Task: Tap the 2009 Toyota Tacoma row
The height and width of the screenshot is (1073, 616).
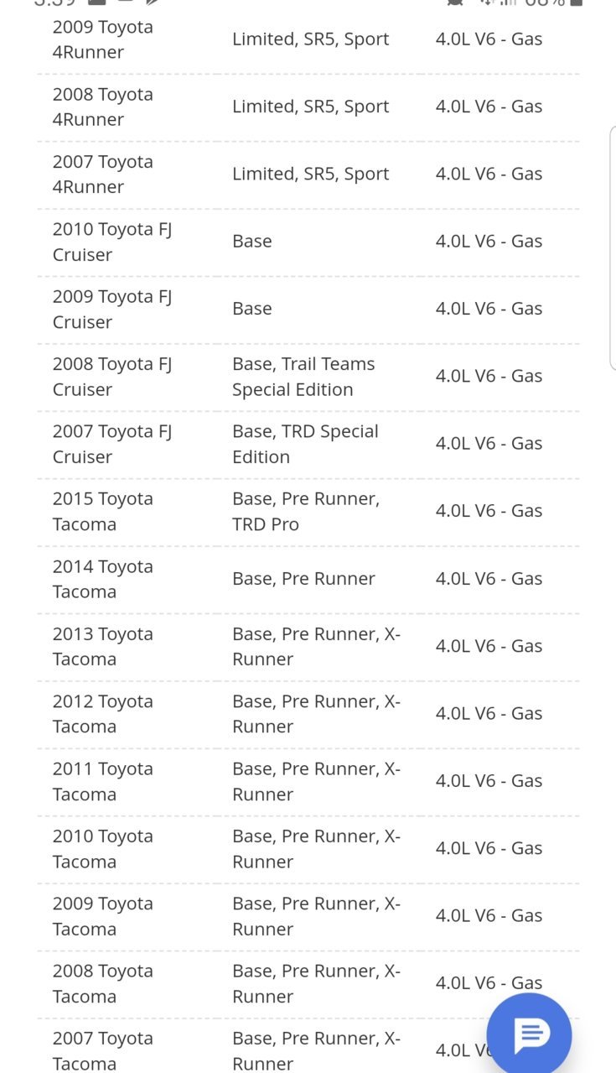Action: click(308, 917)
